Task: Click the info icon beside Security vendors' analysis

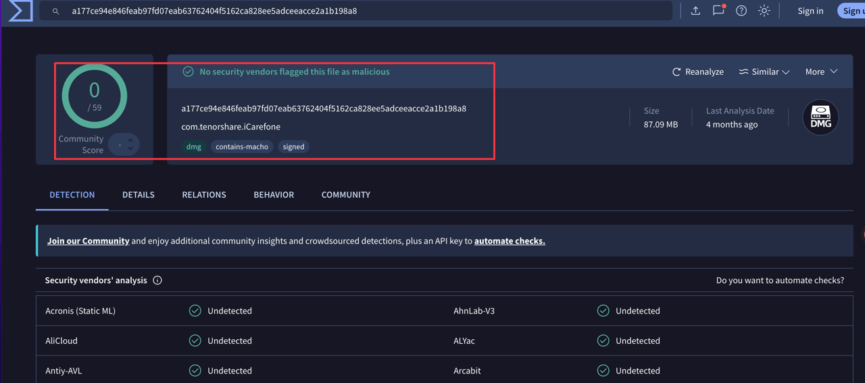Action: pyautogui.click(x=157, y=281)
